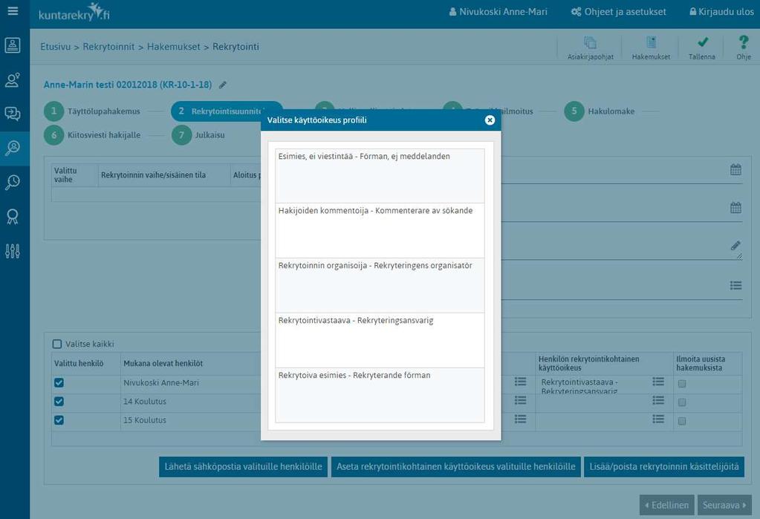760x519 pixels.
Task: Open Hakemukset toolbar icon
Action: (651, 48)
